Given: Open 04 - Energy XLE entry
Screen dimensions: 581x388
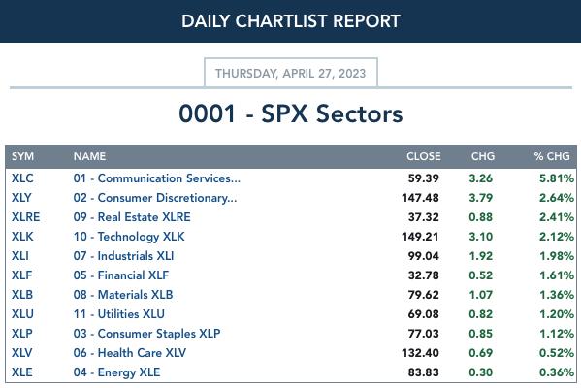Looking at the screenshot, I should tap(116, 372).
